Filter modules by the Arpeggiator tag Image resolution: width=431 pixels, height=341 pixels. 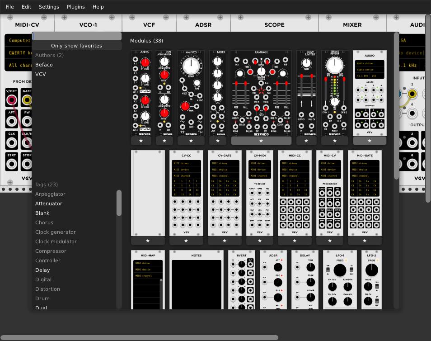[50, 194]
